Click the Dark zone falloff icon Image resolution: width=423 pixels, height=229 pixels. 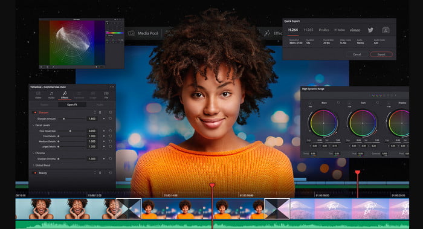point(349,103)
